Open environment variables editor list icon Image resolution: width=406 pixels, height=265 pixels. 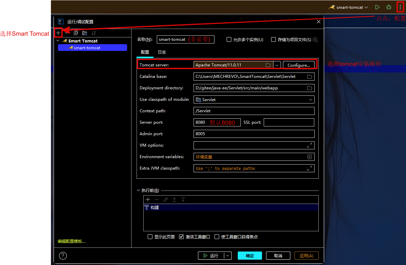(310, 157)
